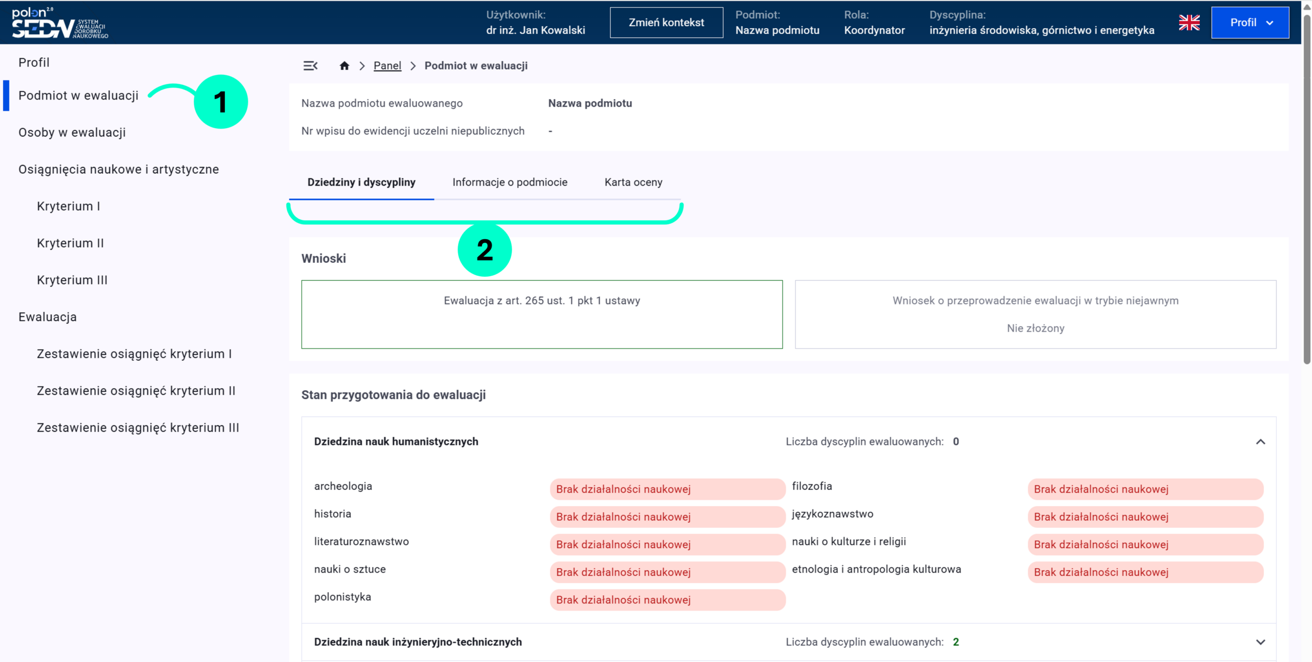Screen dimensions: 1312x662
Task: Click the POL-on SEDN logo
Action: click(x=60, y=23)
